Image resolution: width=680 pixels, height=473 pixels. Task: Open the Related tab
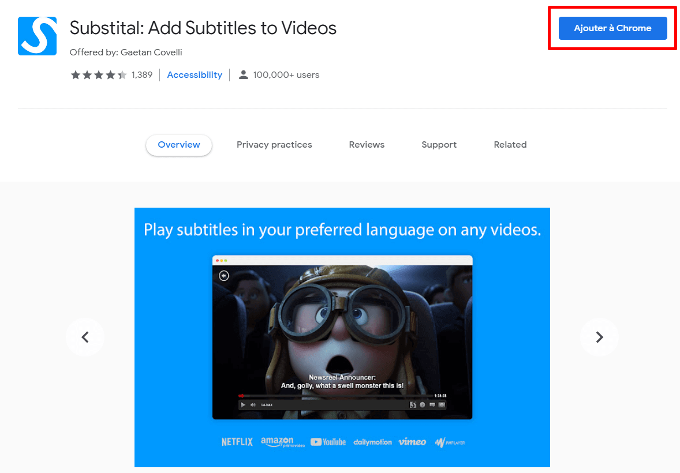(x=510, y=145)
